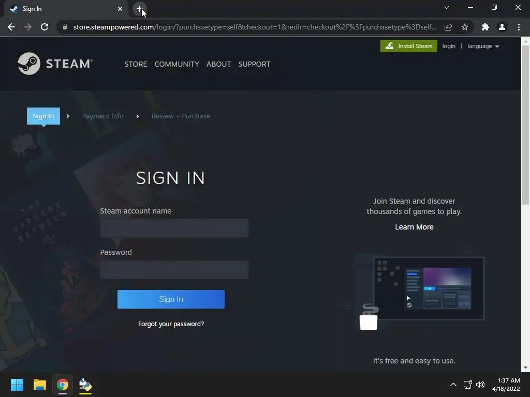
Task: Reload the current page
Action: pos(45,27)
